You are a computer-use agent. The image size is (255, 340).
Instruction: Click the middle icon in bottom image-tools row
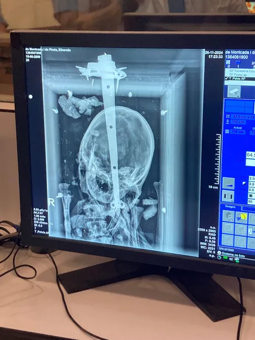(x=241, y=242)
